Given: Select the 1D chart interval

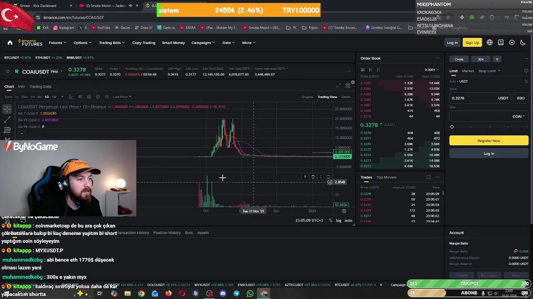Looking at the screenshot, I should 47,97.
